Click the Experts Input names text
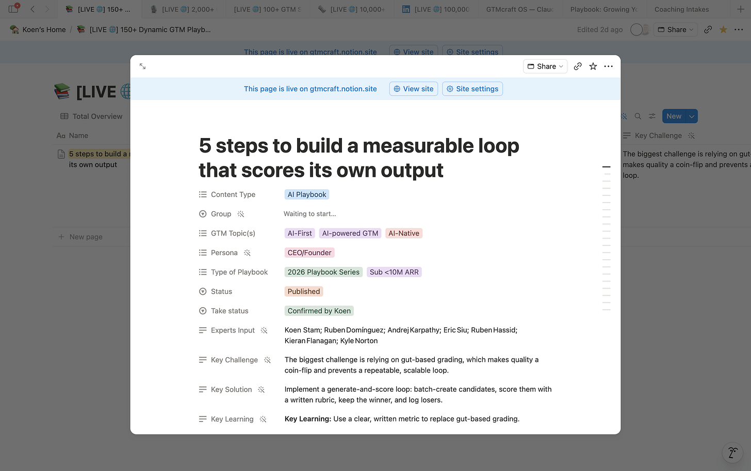 point(401,335)
